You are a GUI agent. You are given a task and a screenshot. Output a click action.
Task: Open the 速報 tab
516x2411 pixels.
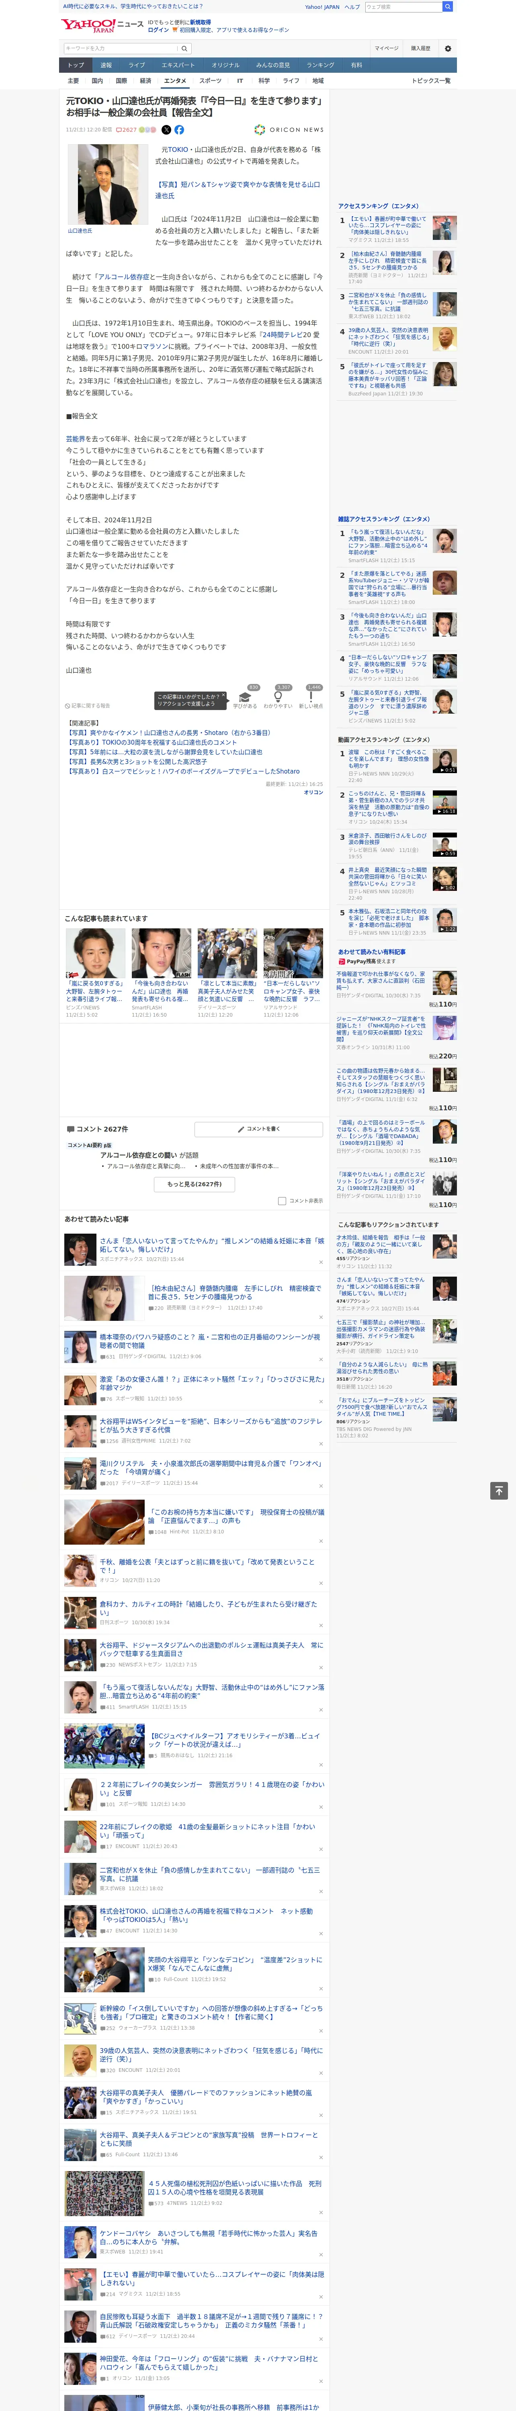[106, 65]
